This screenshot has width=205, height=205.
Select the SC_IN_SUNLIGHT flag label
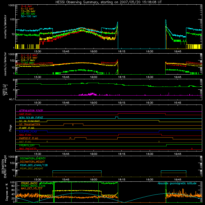29,121
